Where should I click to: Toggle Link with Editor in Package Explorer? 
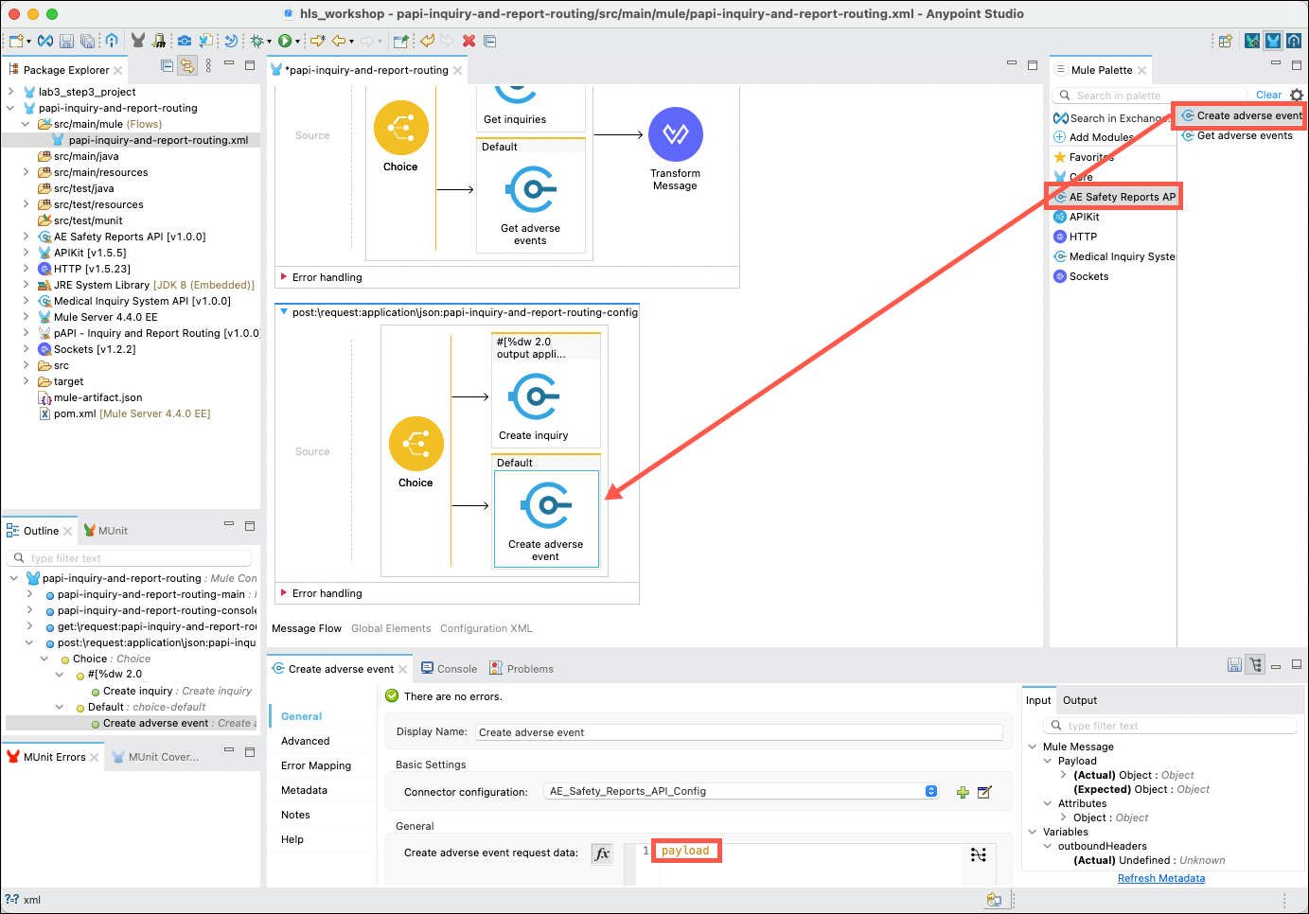click(187, 66)
